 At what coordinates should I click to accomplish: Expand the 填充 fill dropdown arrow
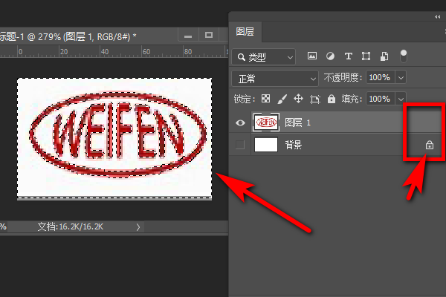401,99
